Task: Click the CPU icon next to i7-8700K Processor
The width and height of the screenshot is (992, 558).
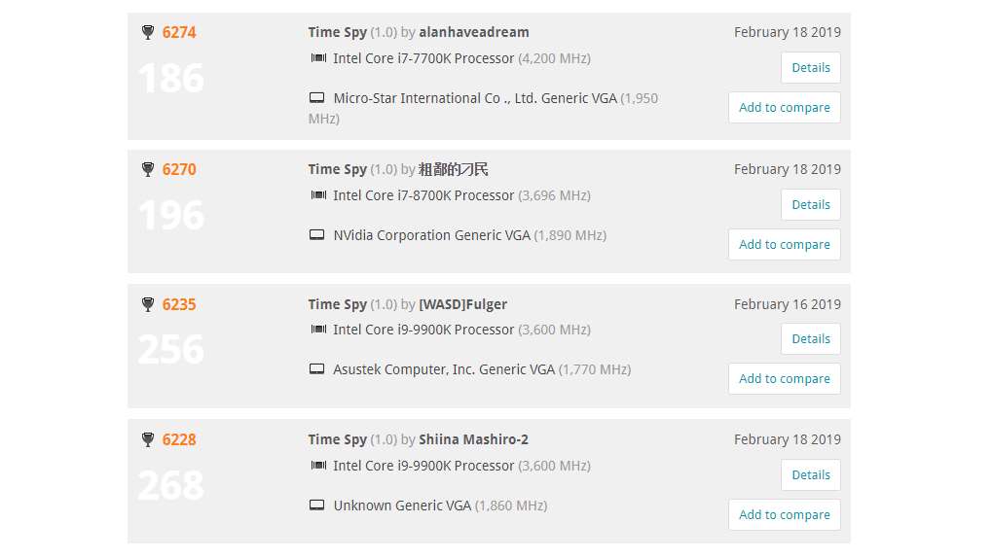Action: coord(318,195)
